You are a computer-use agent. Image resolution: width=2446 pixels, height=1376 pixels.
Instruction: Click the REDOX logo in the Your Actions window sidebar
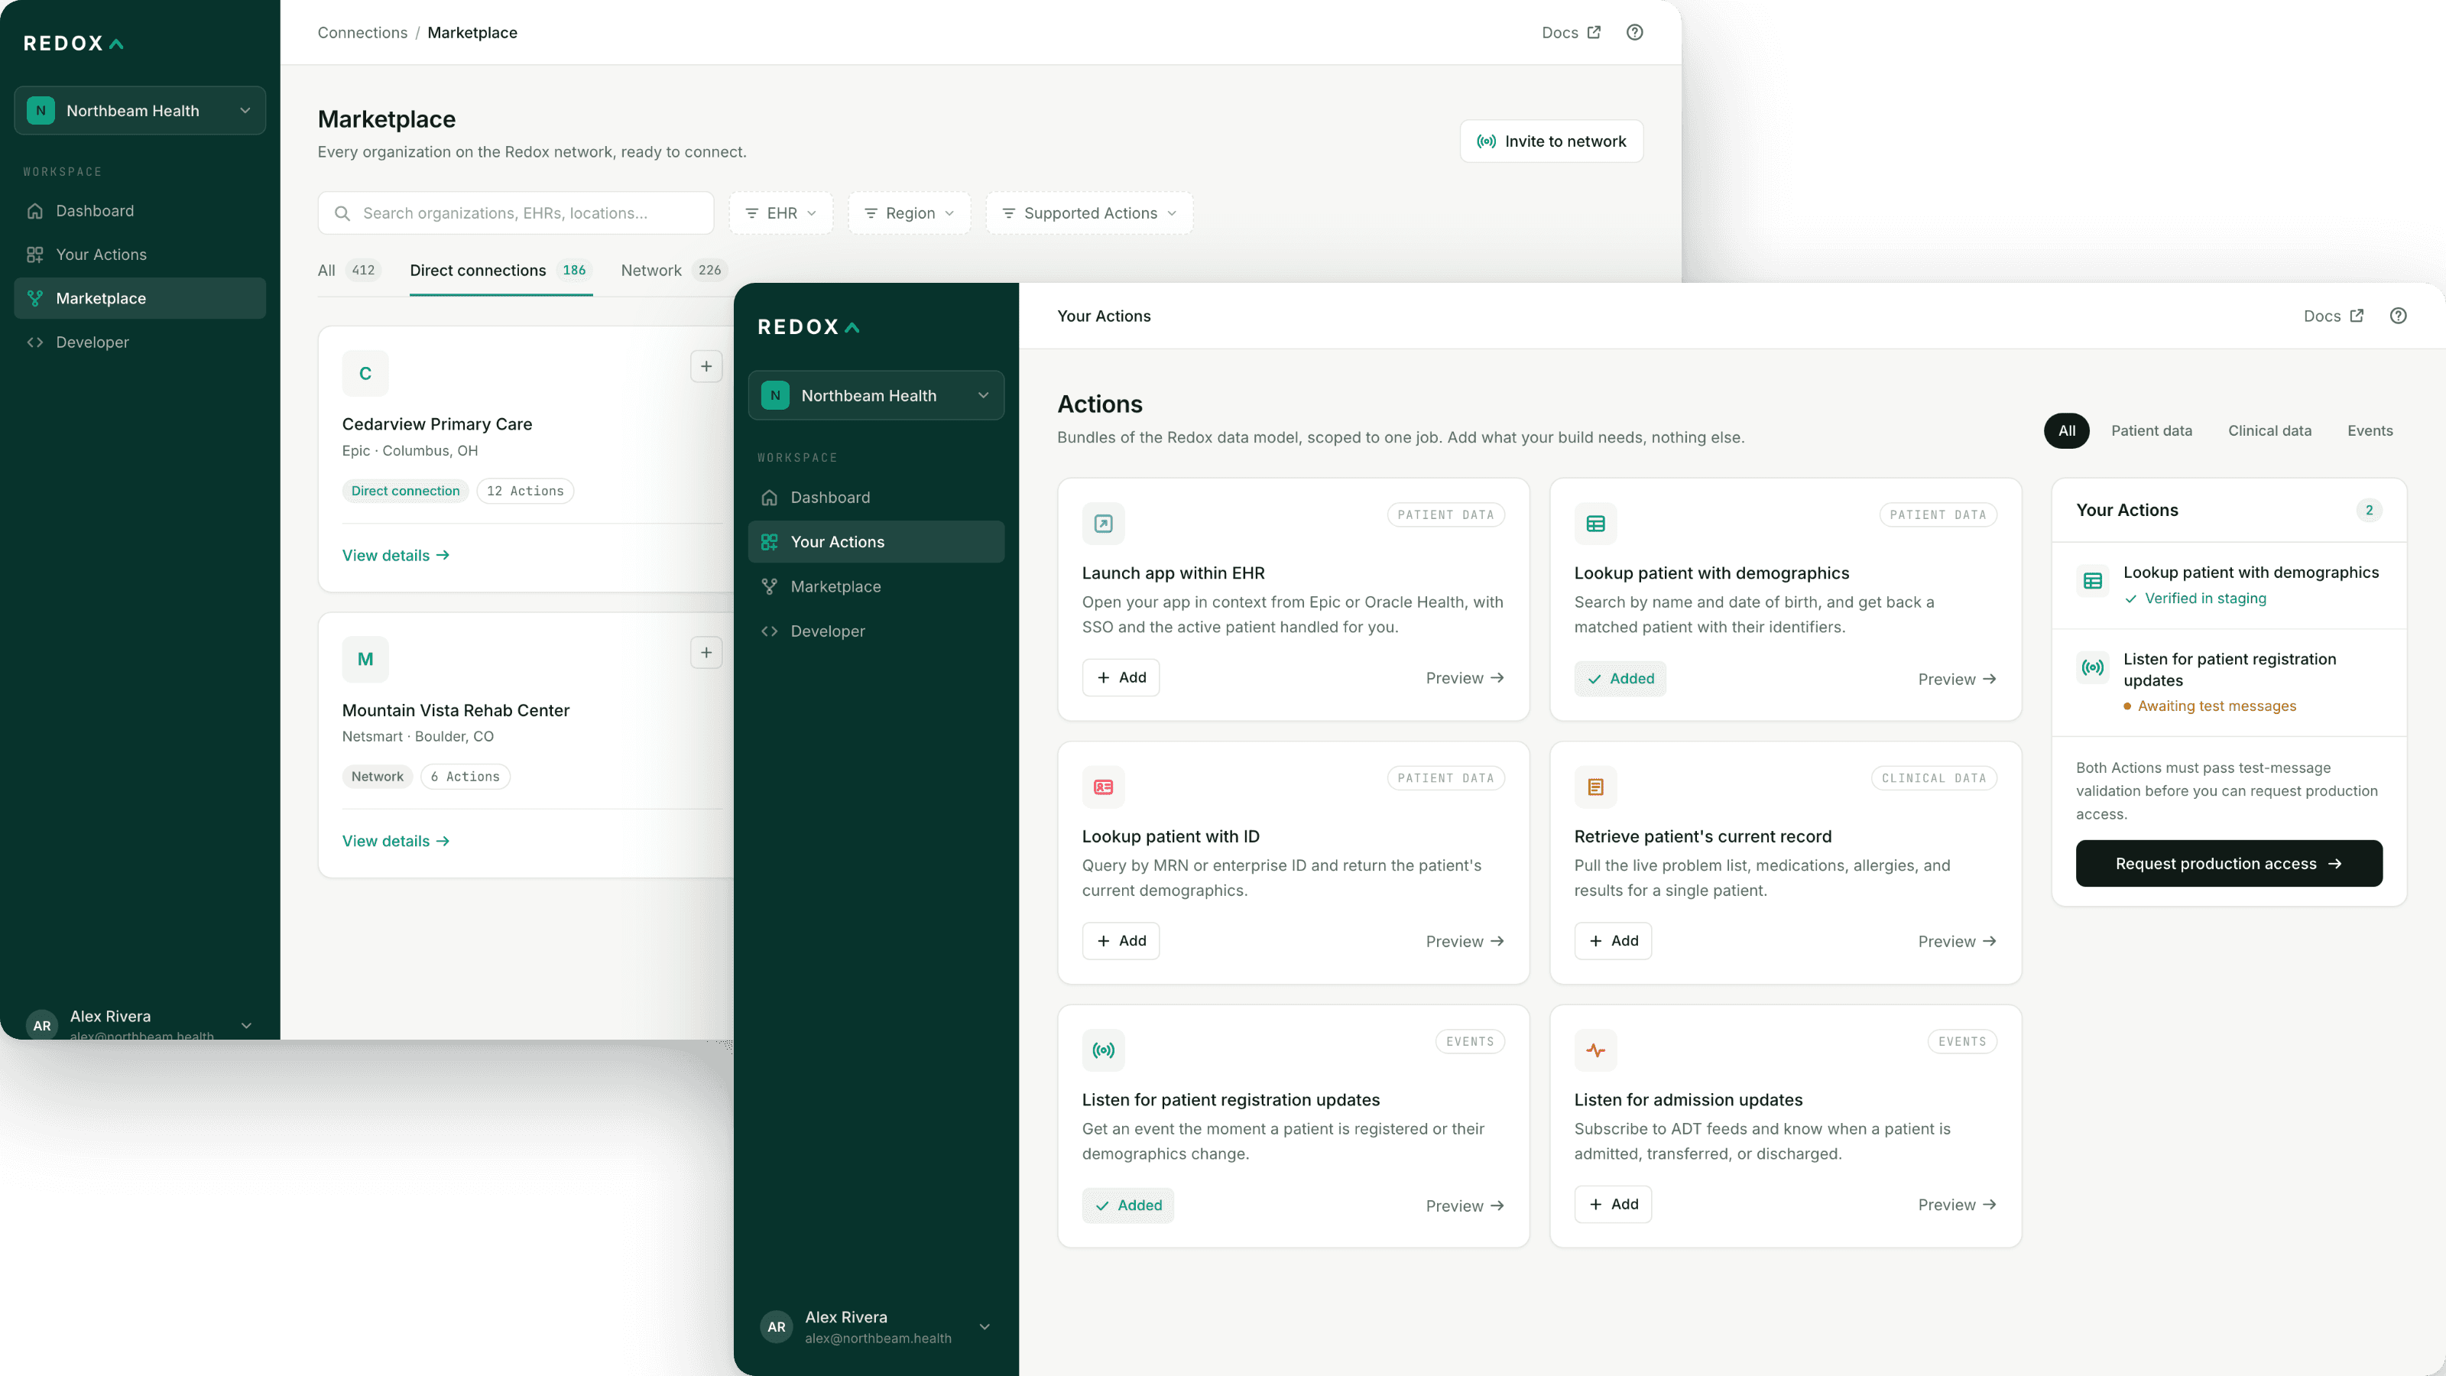[x=808, y=328]
